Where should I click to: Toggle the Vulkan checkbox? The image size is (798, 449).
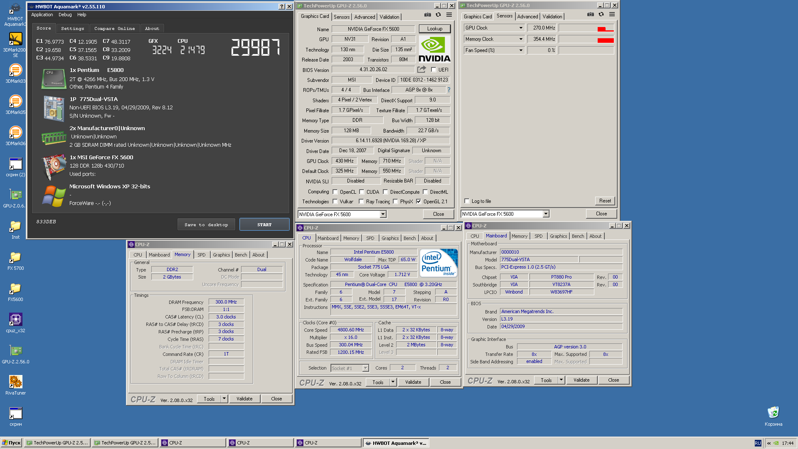click(x=335, y=202)
